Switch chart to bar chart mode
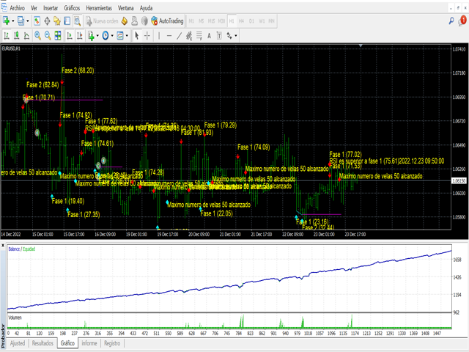469x352 pixels. tap(7, 36)
